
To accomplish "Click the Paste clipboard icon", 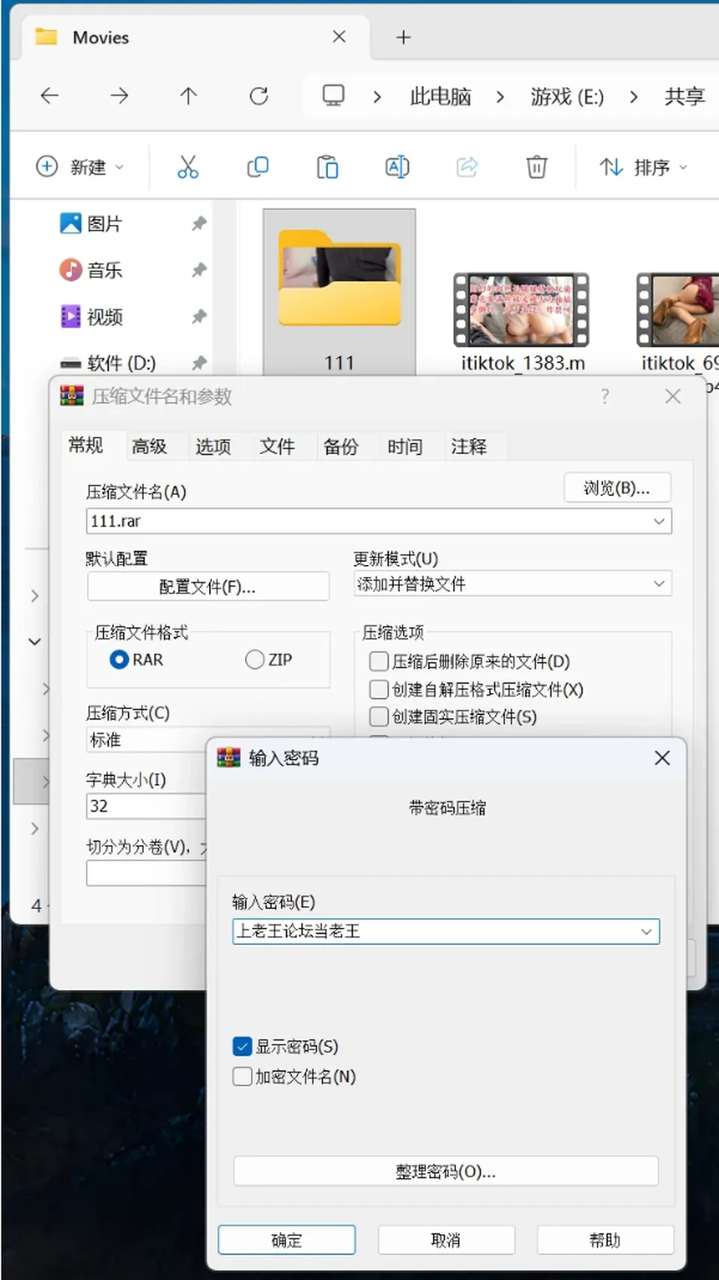I will (327, 166).
